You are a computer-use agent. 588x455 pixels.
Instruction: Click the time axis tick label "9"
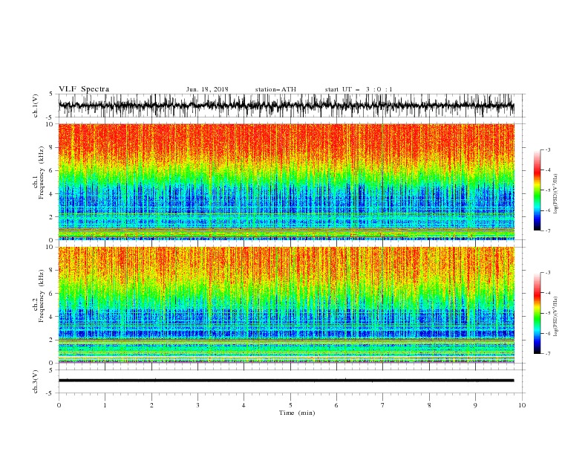tap(475, 405)
